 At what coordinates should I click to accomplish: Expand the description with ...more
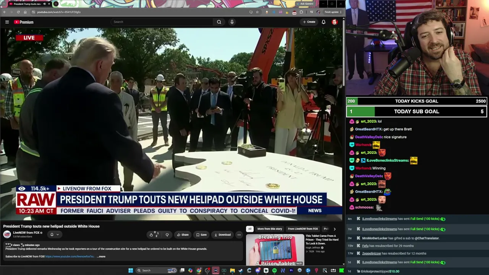pyautogui.click(x=101, y=257)
